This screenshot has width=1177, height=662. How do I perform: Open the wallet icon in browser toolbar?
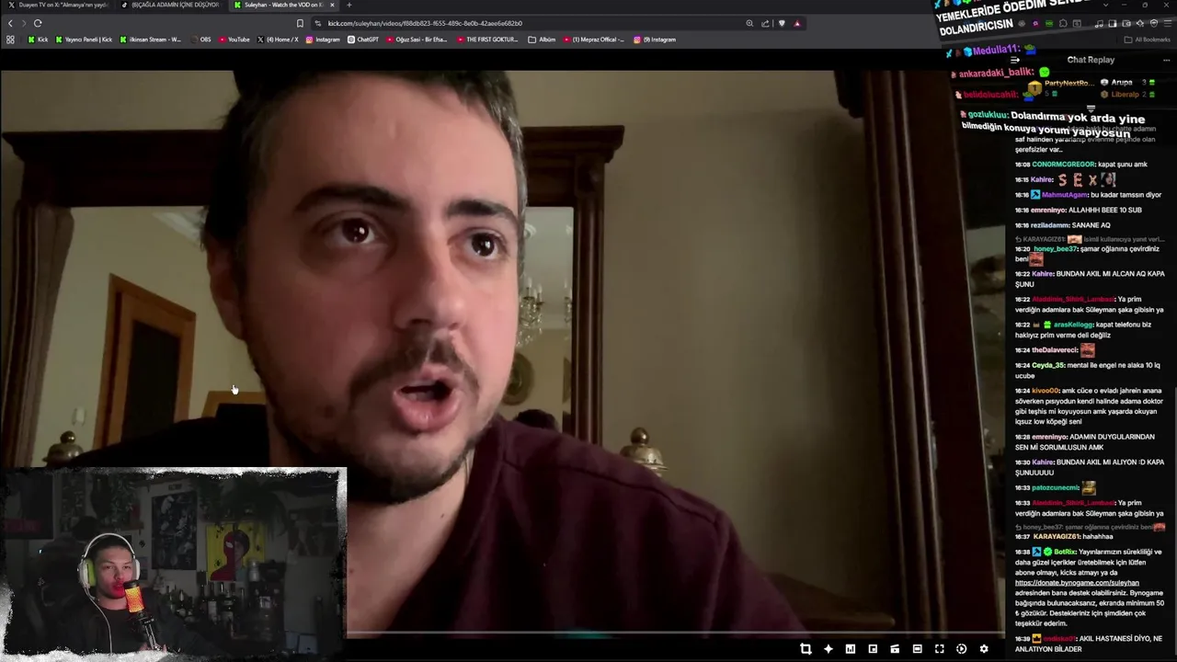1127,23
